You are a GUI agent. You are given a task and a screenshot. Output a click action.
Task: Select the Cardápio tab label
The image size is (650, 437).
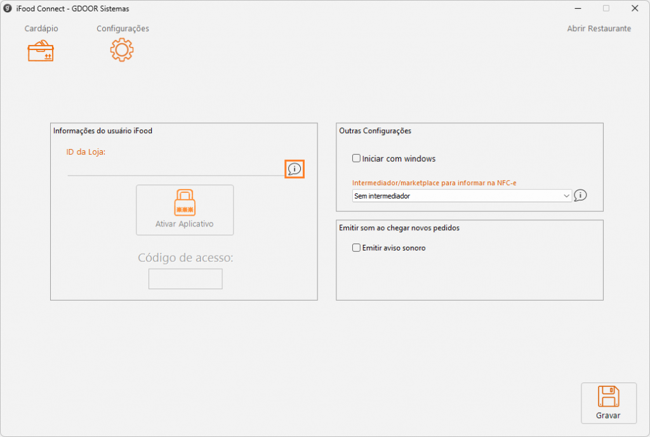tap(41, 29)
